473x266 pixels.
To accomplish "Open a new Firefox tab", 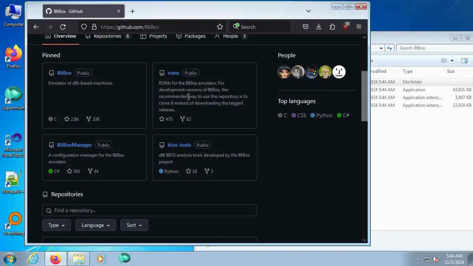I will tap(132, 11).
